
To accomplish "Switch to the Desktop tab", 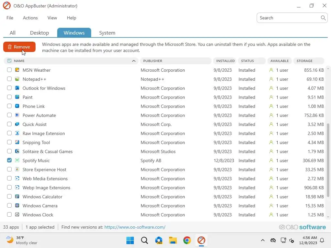I will [39, 33].
